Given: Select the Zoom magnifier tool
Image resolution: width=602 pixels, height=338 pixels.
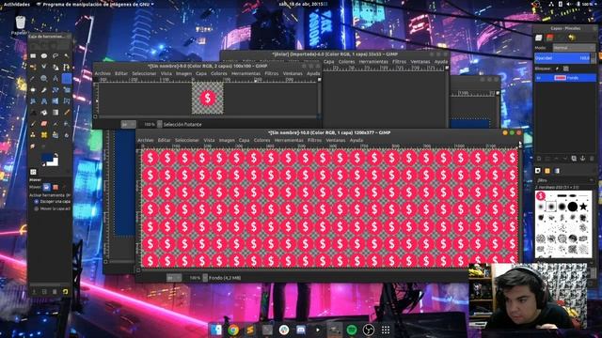Looking at the screenshot, I should tap(44, 79).
